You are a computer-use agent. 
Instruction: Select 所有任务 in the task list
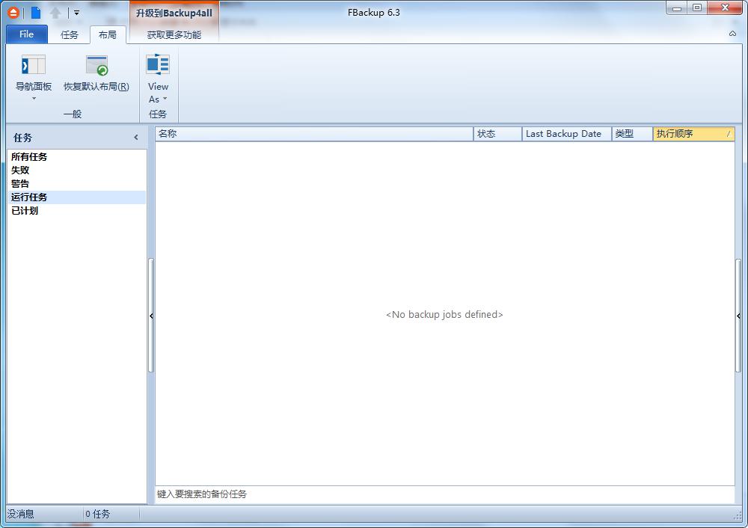click(x=29, y=157)
